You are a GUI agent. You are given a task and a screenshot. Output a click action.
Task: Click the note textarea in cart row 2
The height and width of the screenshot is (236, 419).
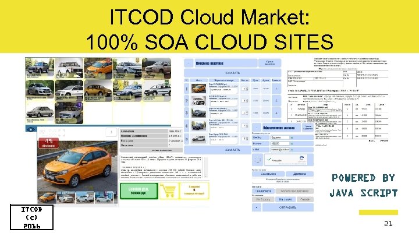(x=223, y=103)
